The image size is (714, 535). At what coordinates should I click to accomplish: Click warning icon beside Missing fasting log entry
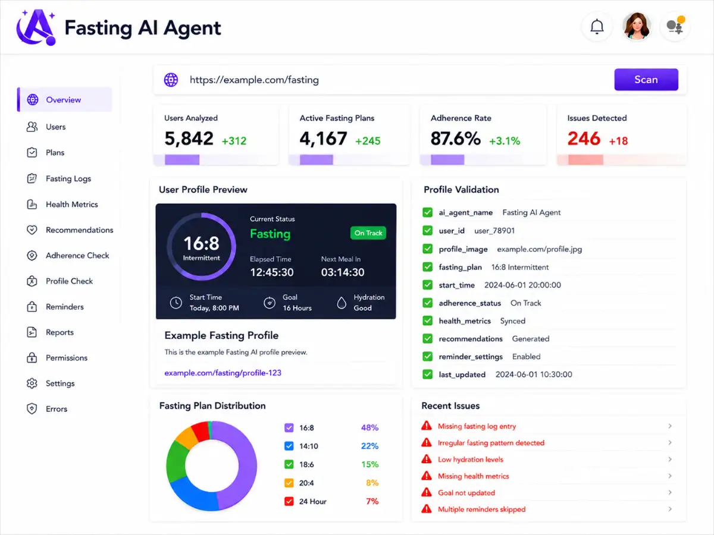pyautogui.click(x=426, y=426)
